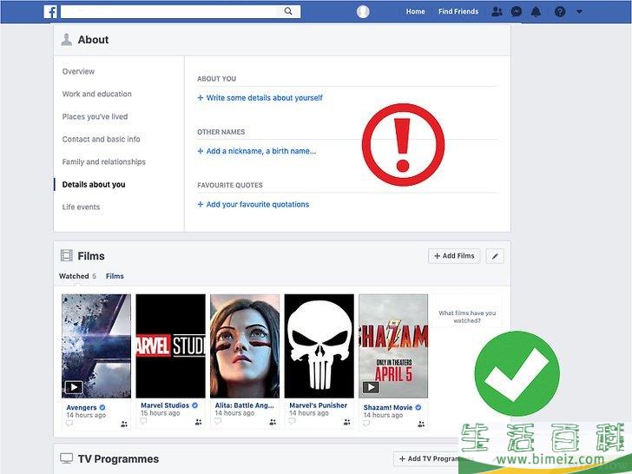Open audience friends icon under Alita

pos(273,422)
